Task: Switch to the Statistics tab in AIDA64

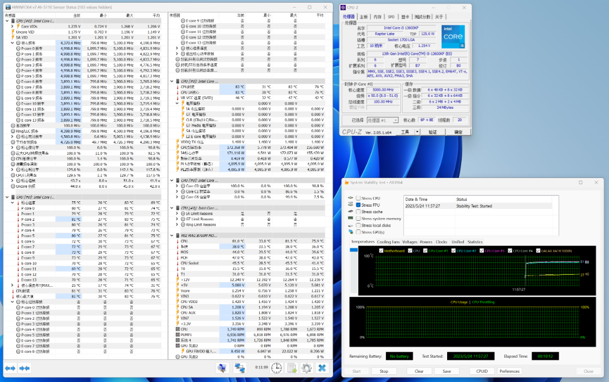Action: coord(475,242)
